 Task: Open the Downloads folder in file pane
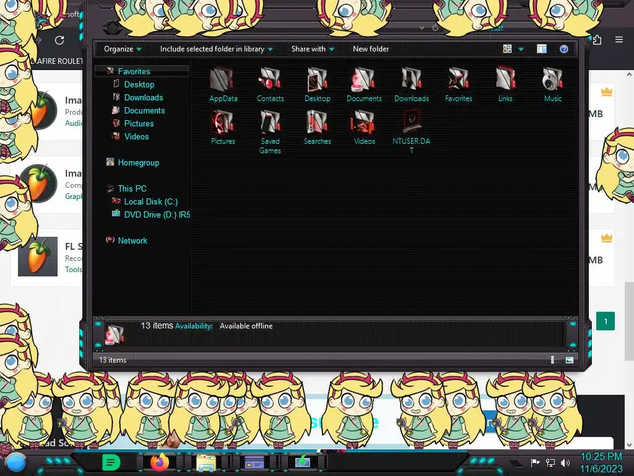[x=411, y=84]
